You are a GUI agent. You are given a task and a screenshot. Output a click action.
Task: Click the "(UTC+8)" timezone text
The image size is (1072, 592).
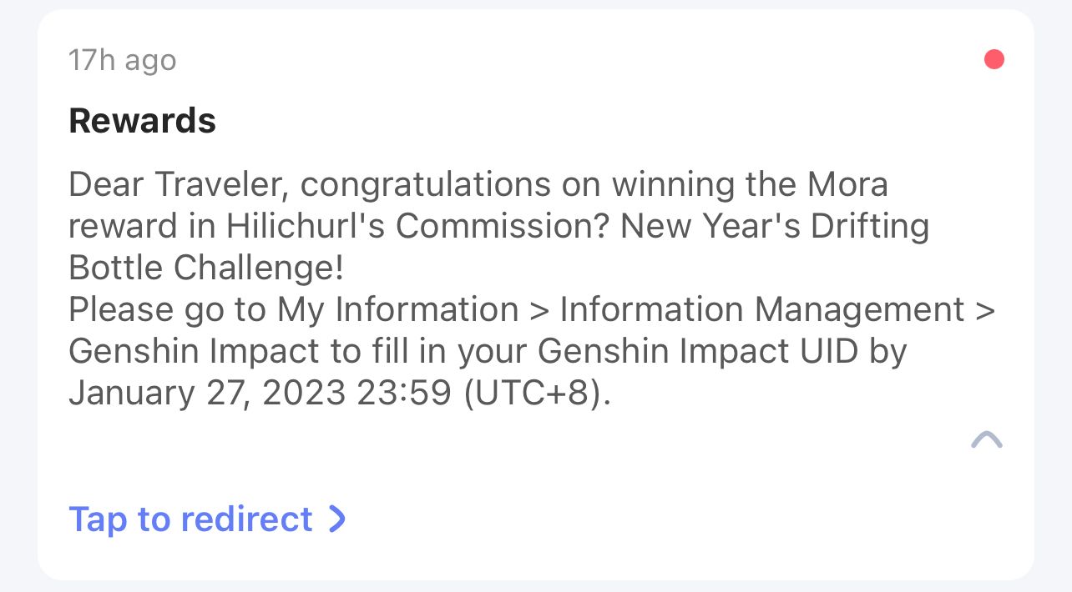click(537, 393)
